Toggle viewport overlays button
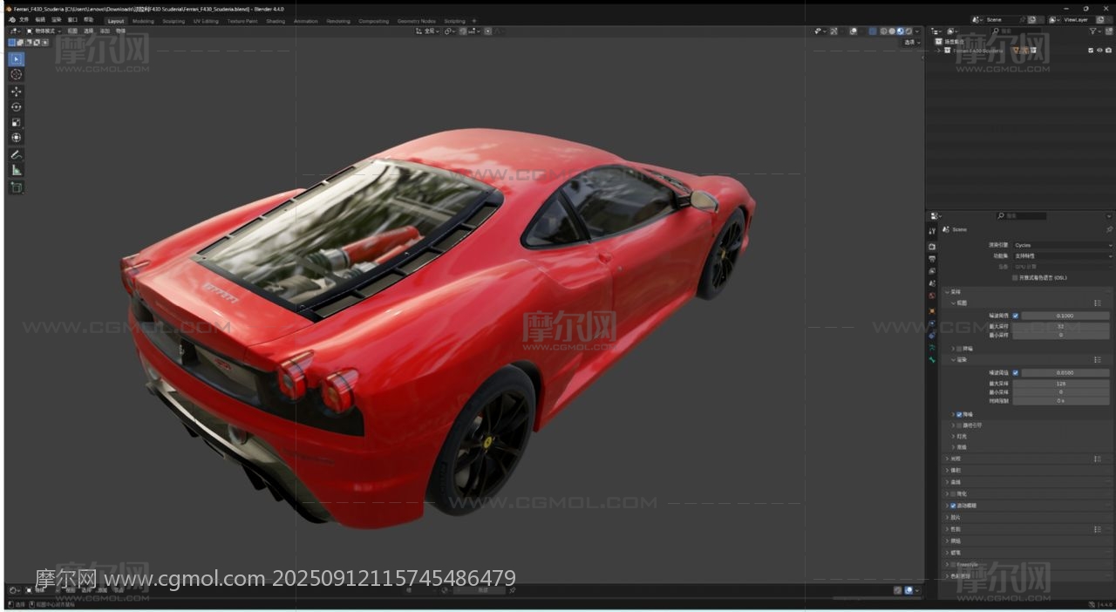The image size is (1116, 612). [853, 31]
